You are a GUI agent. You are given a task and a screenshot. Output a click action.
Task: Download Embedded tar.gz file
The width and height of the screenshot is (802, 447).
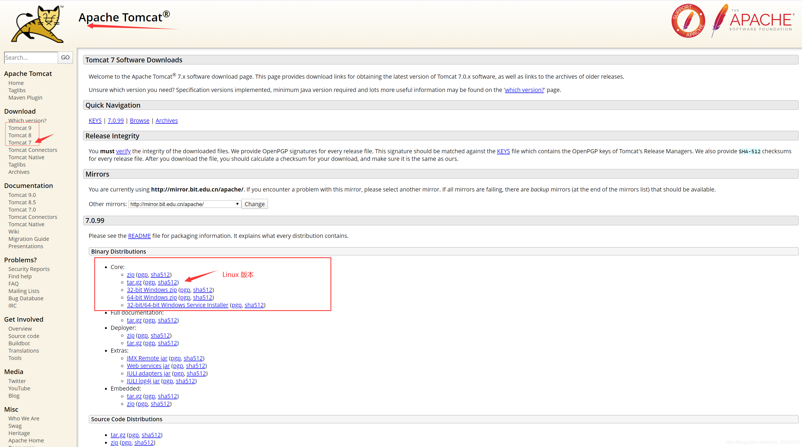click(134, 396)
